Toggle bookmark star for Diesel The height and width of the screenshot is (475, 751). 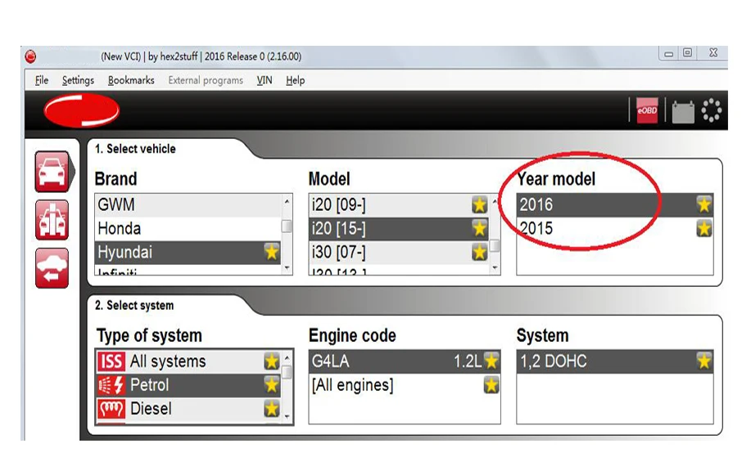pyautogui.click(x=272, y=408)
